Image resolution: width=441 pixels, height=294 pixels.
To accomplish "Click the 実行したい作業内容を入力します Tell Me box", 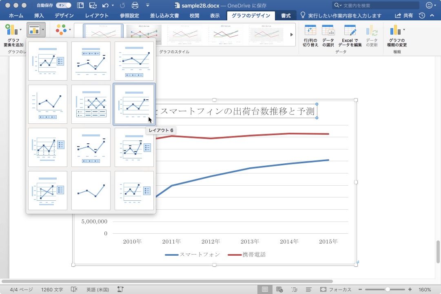I will [341, 16].
